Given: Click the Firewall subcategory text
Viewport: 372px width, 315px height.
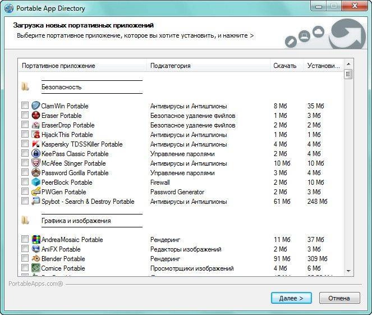Looking at the screenshot, I should tap(160, 182).
